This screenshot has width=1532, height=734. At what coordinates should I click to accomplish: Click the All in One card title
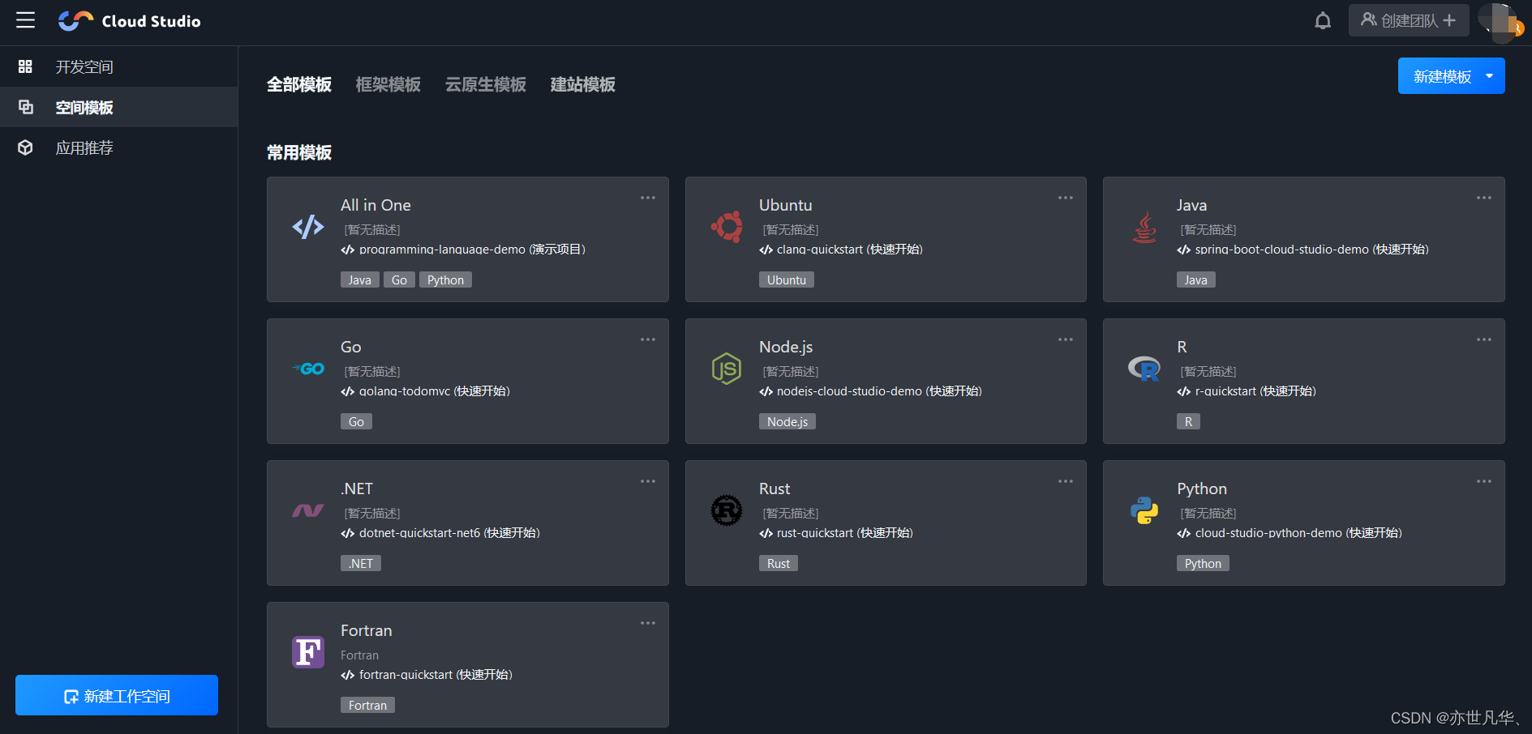click(x=375, y=205)
